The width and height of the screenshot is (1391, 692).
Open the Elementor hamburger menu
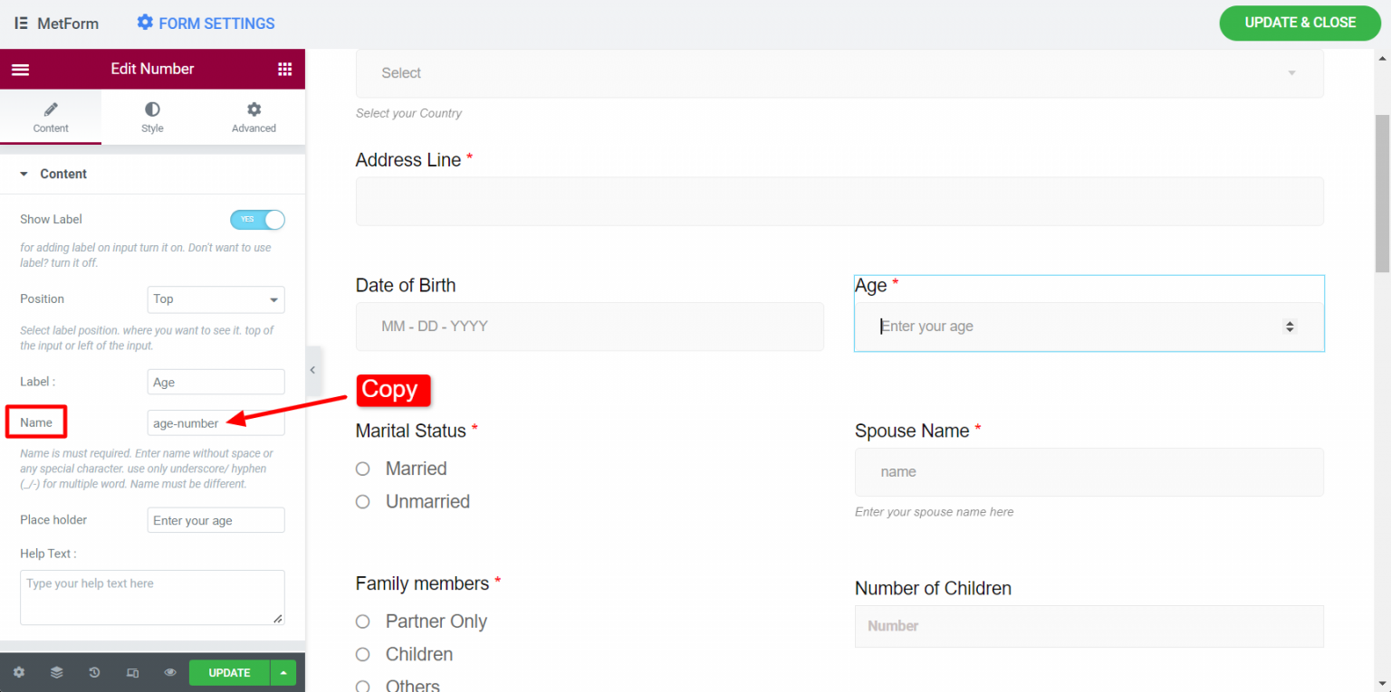(20, 69)
